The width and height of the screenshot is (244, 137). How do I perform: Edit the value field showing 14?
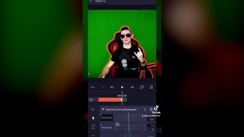(x=151, y=126)
